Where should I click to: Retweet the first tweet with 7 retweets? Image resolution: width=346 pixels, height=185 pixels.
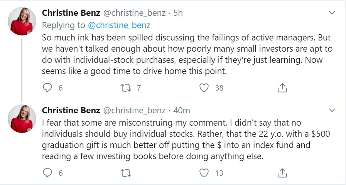tap(126, 88)
